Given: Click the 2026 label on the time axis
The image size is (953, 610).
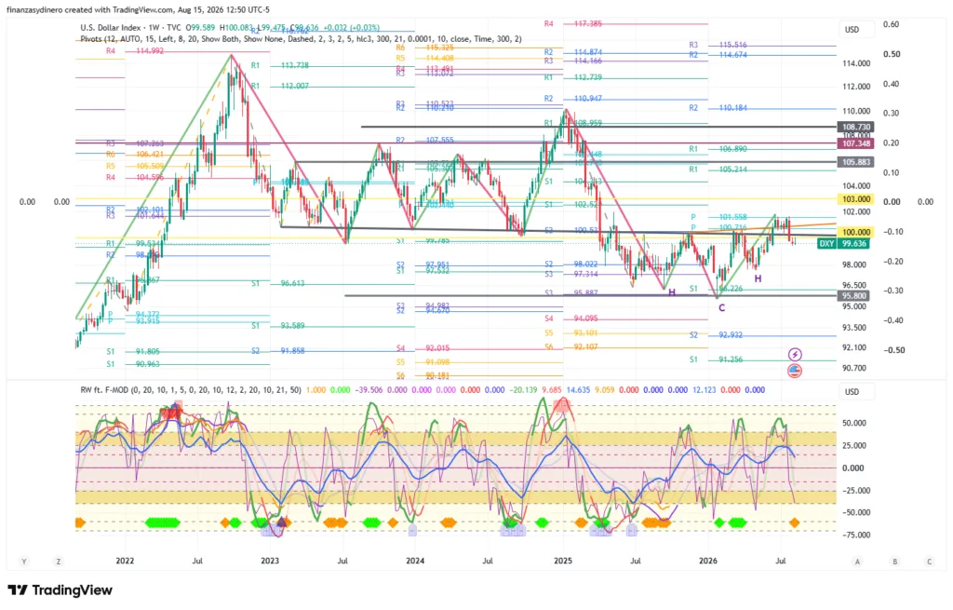Looking at the screenshot, I should (x=708, y=561).
